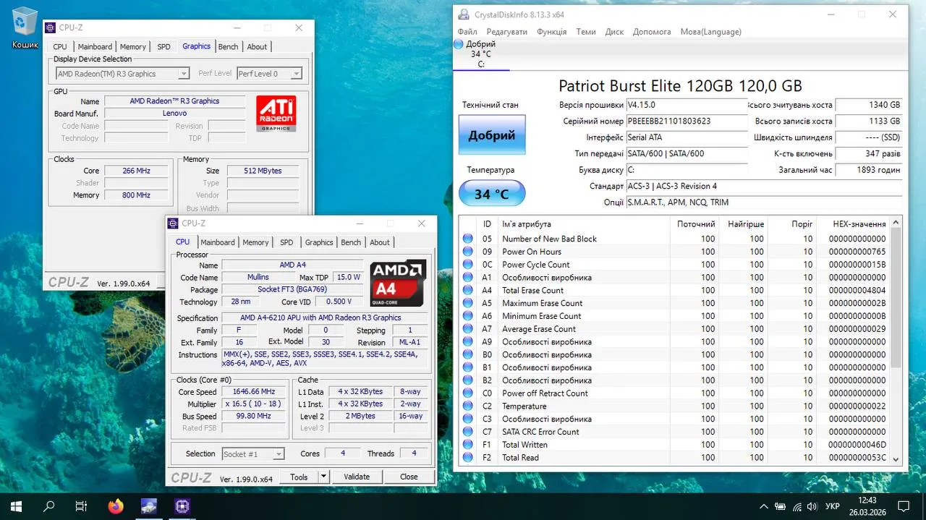Click the Windows Start button

click(x=15, y=506)
